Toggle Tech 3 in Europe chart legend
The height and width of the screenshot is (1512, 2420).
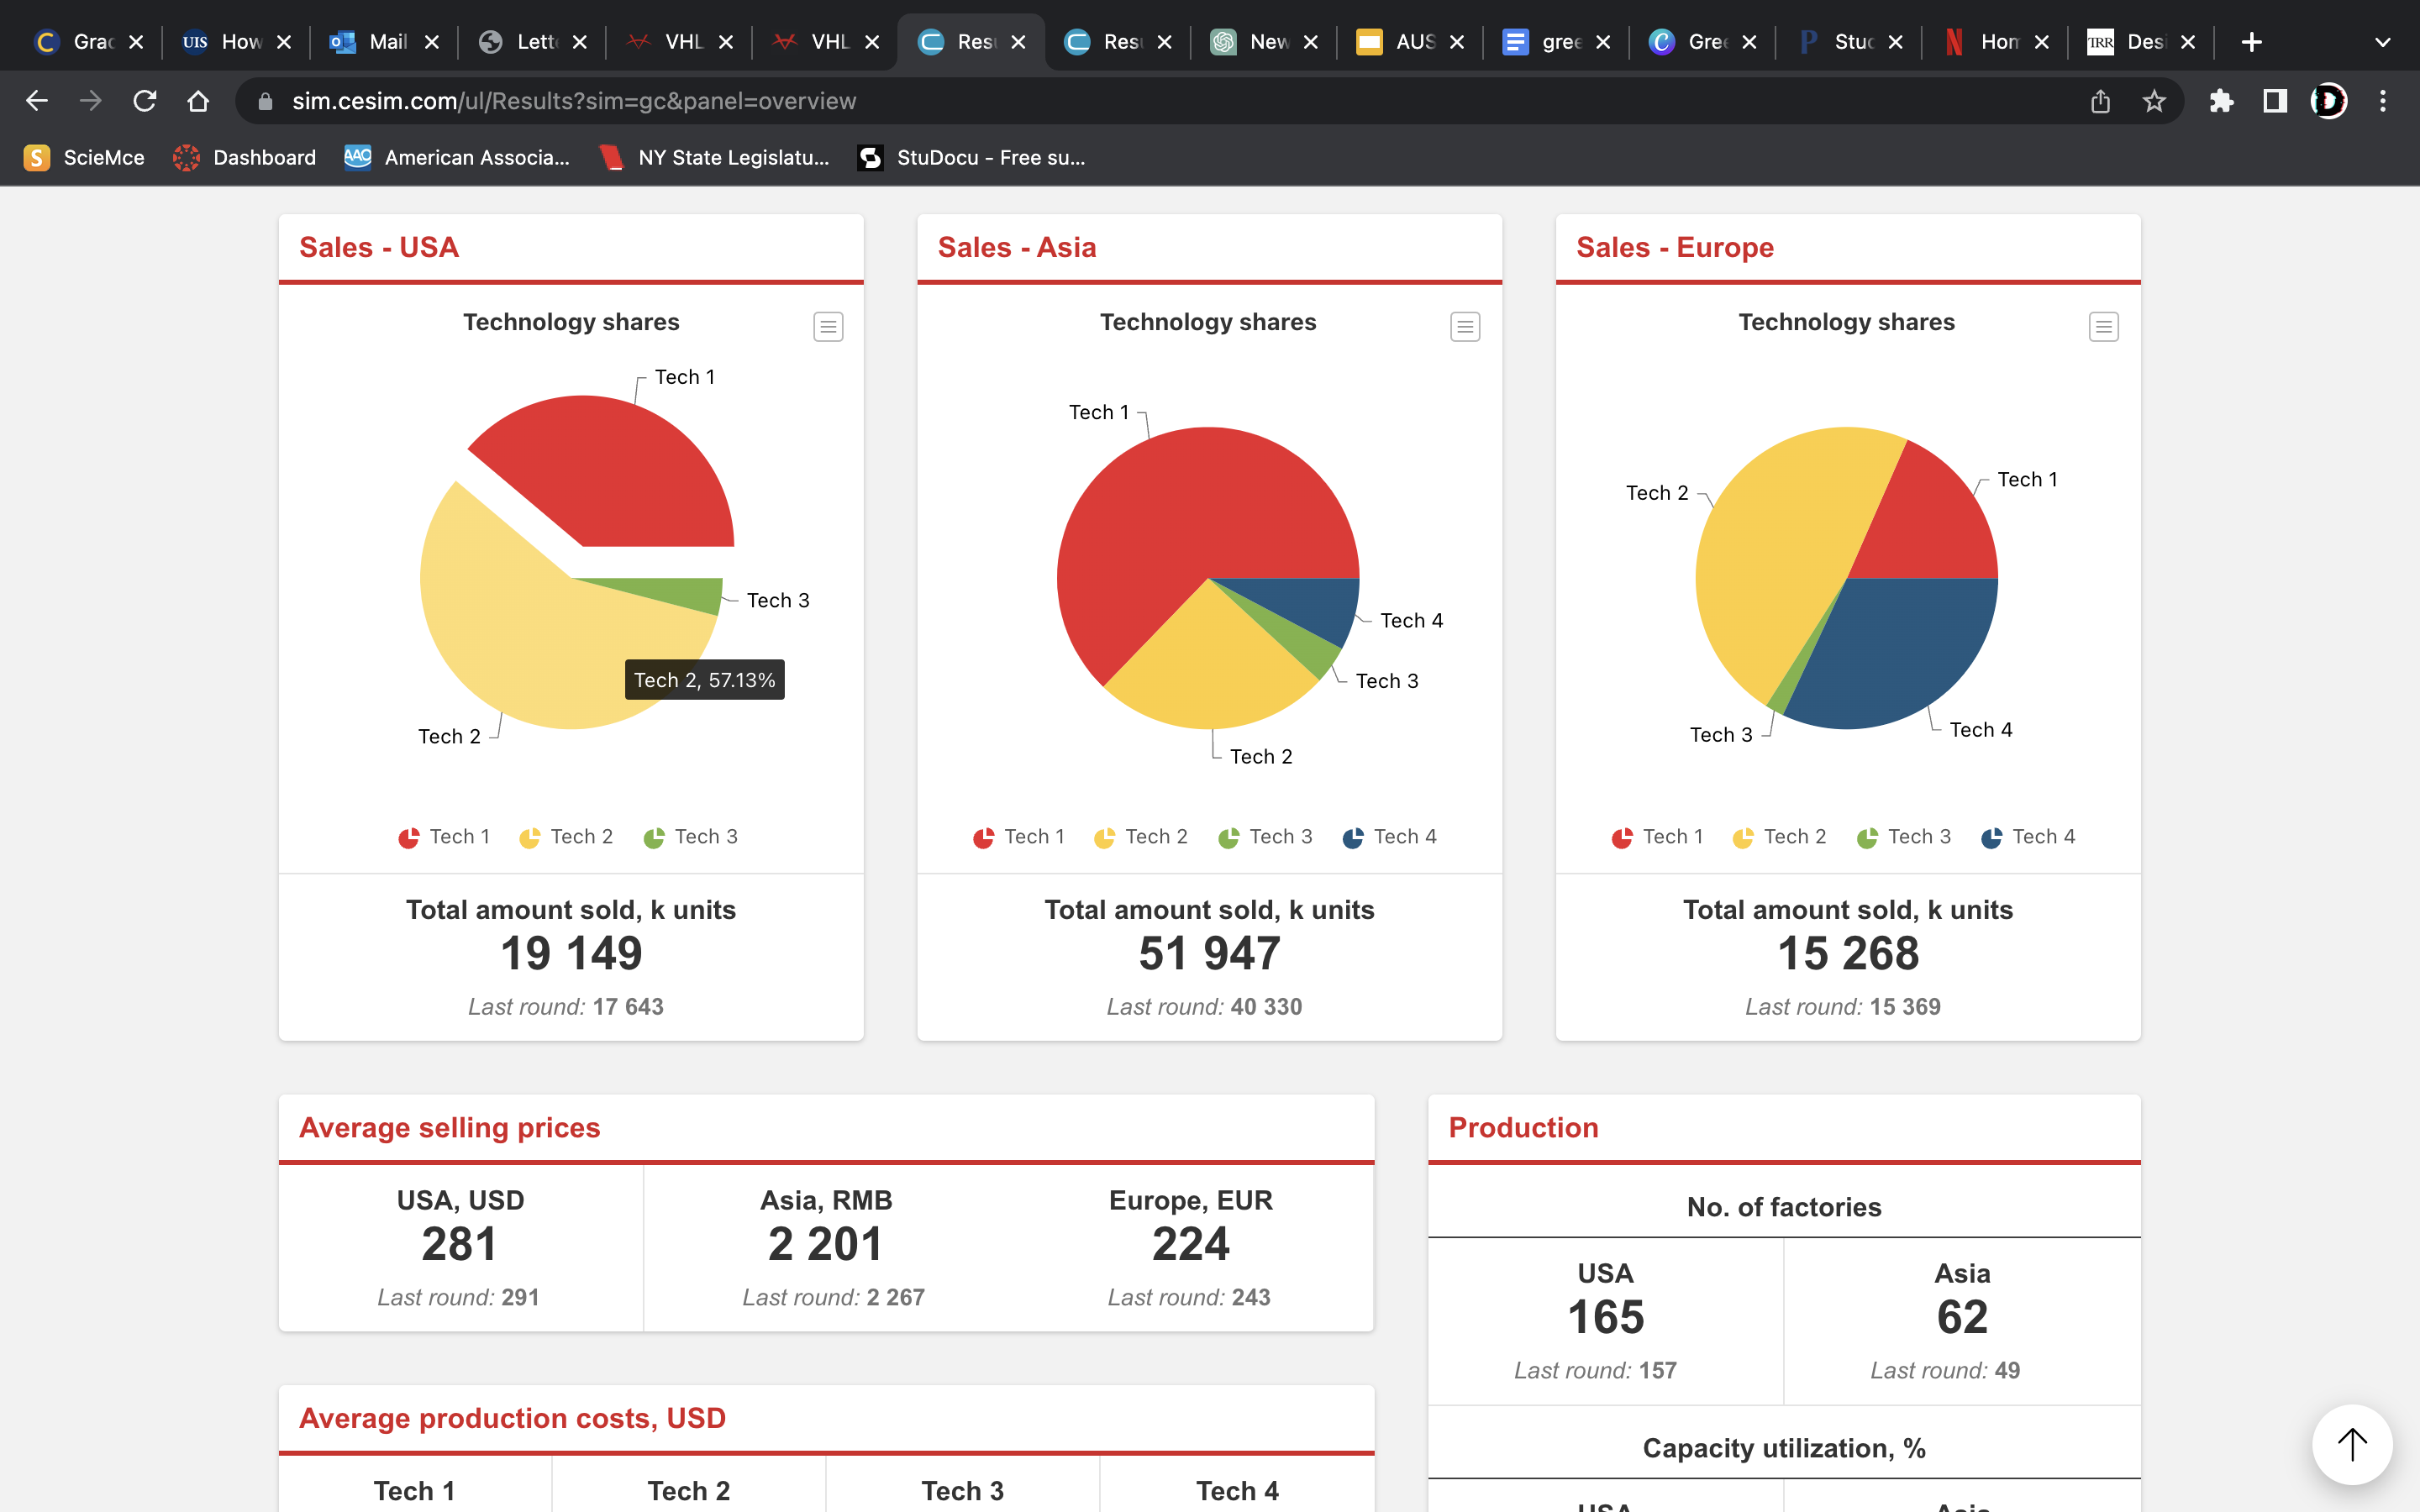(1903, 837)
